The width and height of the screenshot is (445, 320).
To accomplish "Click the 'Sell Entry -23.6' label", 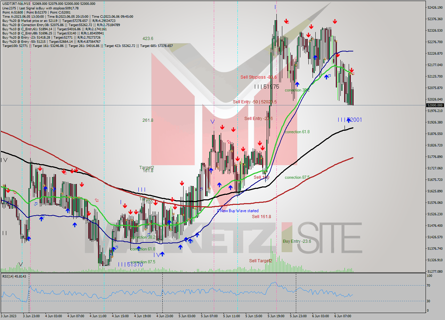I will (259, 119).
